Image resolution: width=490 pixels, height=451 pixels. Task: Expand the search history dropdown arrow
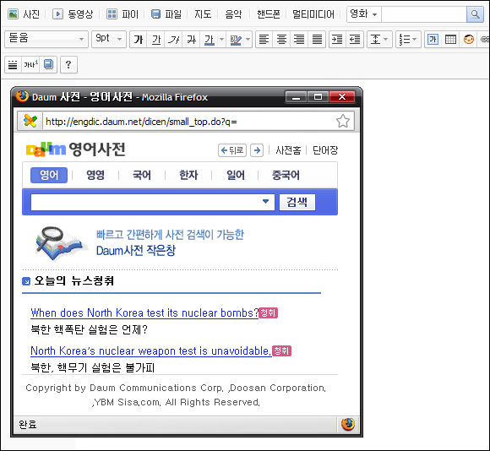pos(265,202)
